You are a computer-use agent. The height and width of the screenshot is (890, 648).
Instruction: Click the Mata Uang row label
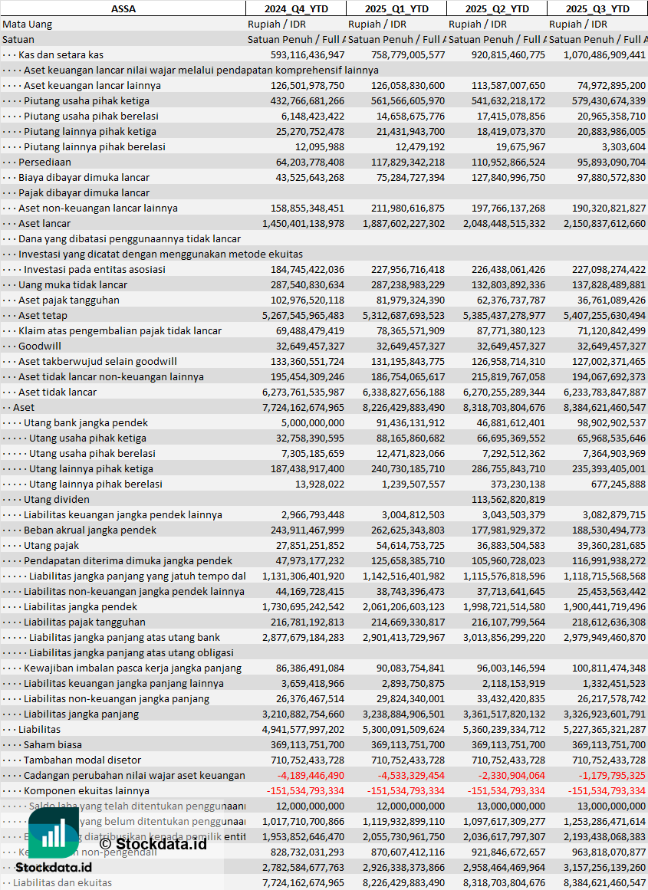[x=28, y=25]
